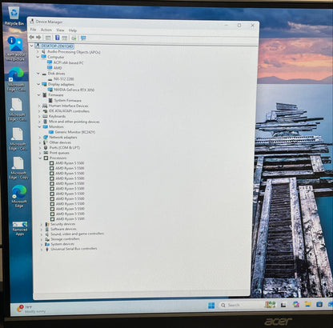Open File Explorer from the taskbar
This screenshot has width=333, height=328.
[307, 304]
